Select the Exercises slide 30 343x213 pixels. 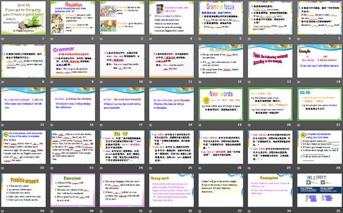point(73,190)
